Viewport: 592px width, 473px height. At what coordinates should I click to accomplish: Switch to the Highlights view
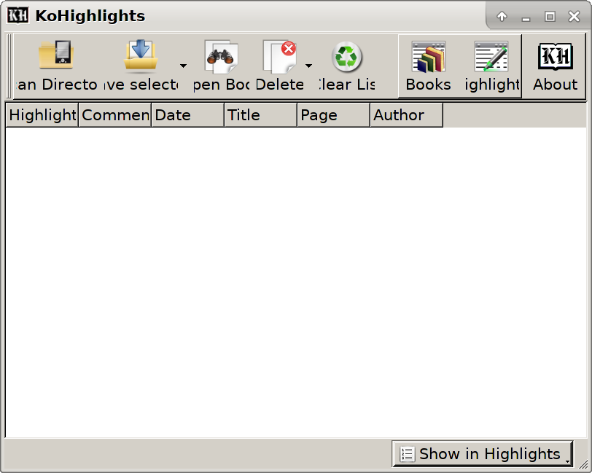click(x=491, y=66)
